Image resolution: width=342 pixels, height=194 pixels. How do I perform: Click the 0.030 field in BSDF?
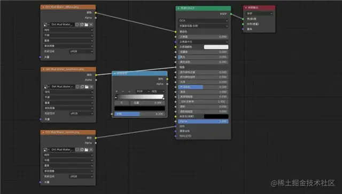click(x=203, y=96)
